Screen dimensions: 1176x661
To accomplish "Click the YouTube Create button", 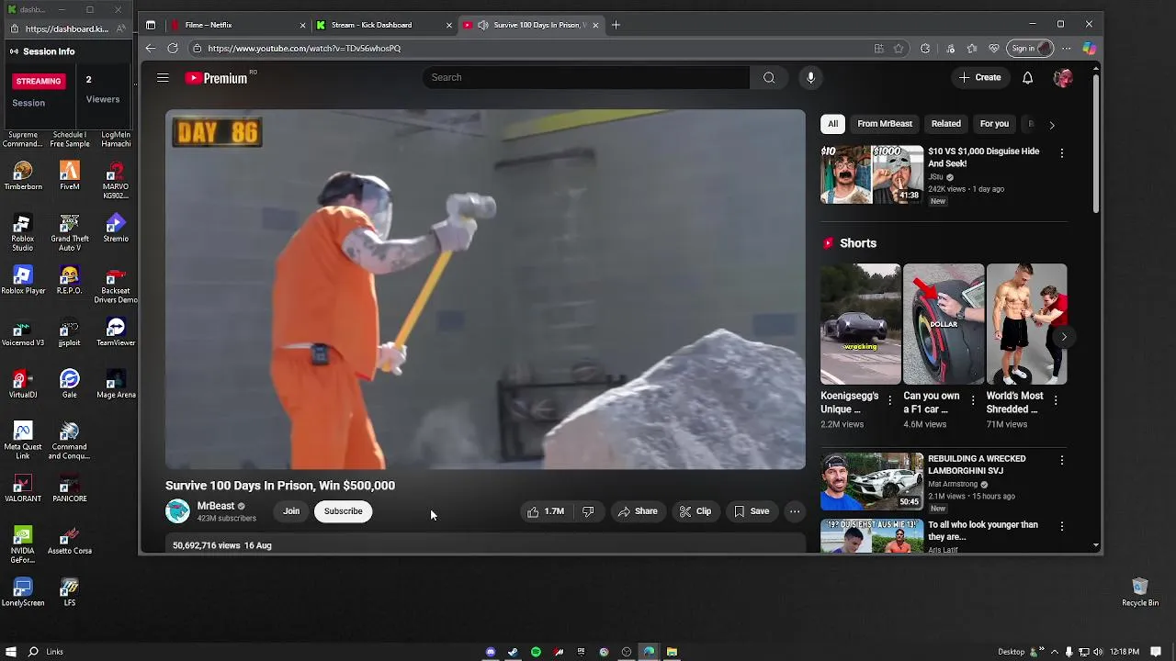I will [x=979, y=78].
